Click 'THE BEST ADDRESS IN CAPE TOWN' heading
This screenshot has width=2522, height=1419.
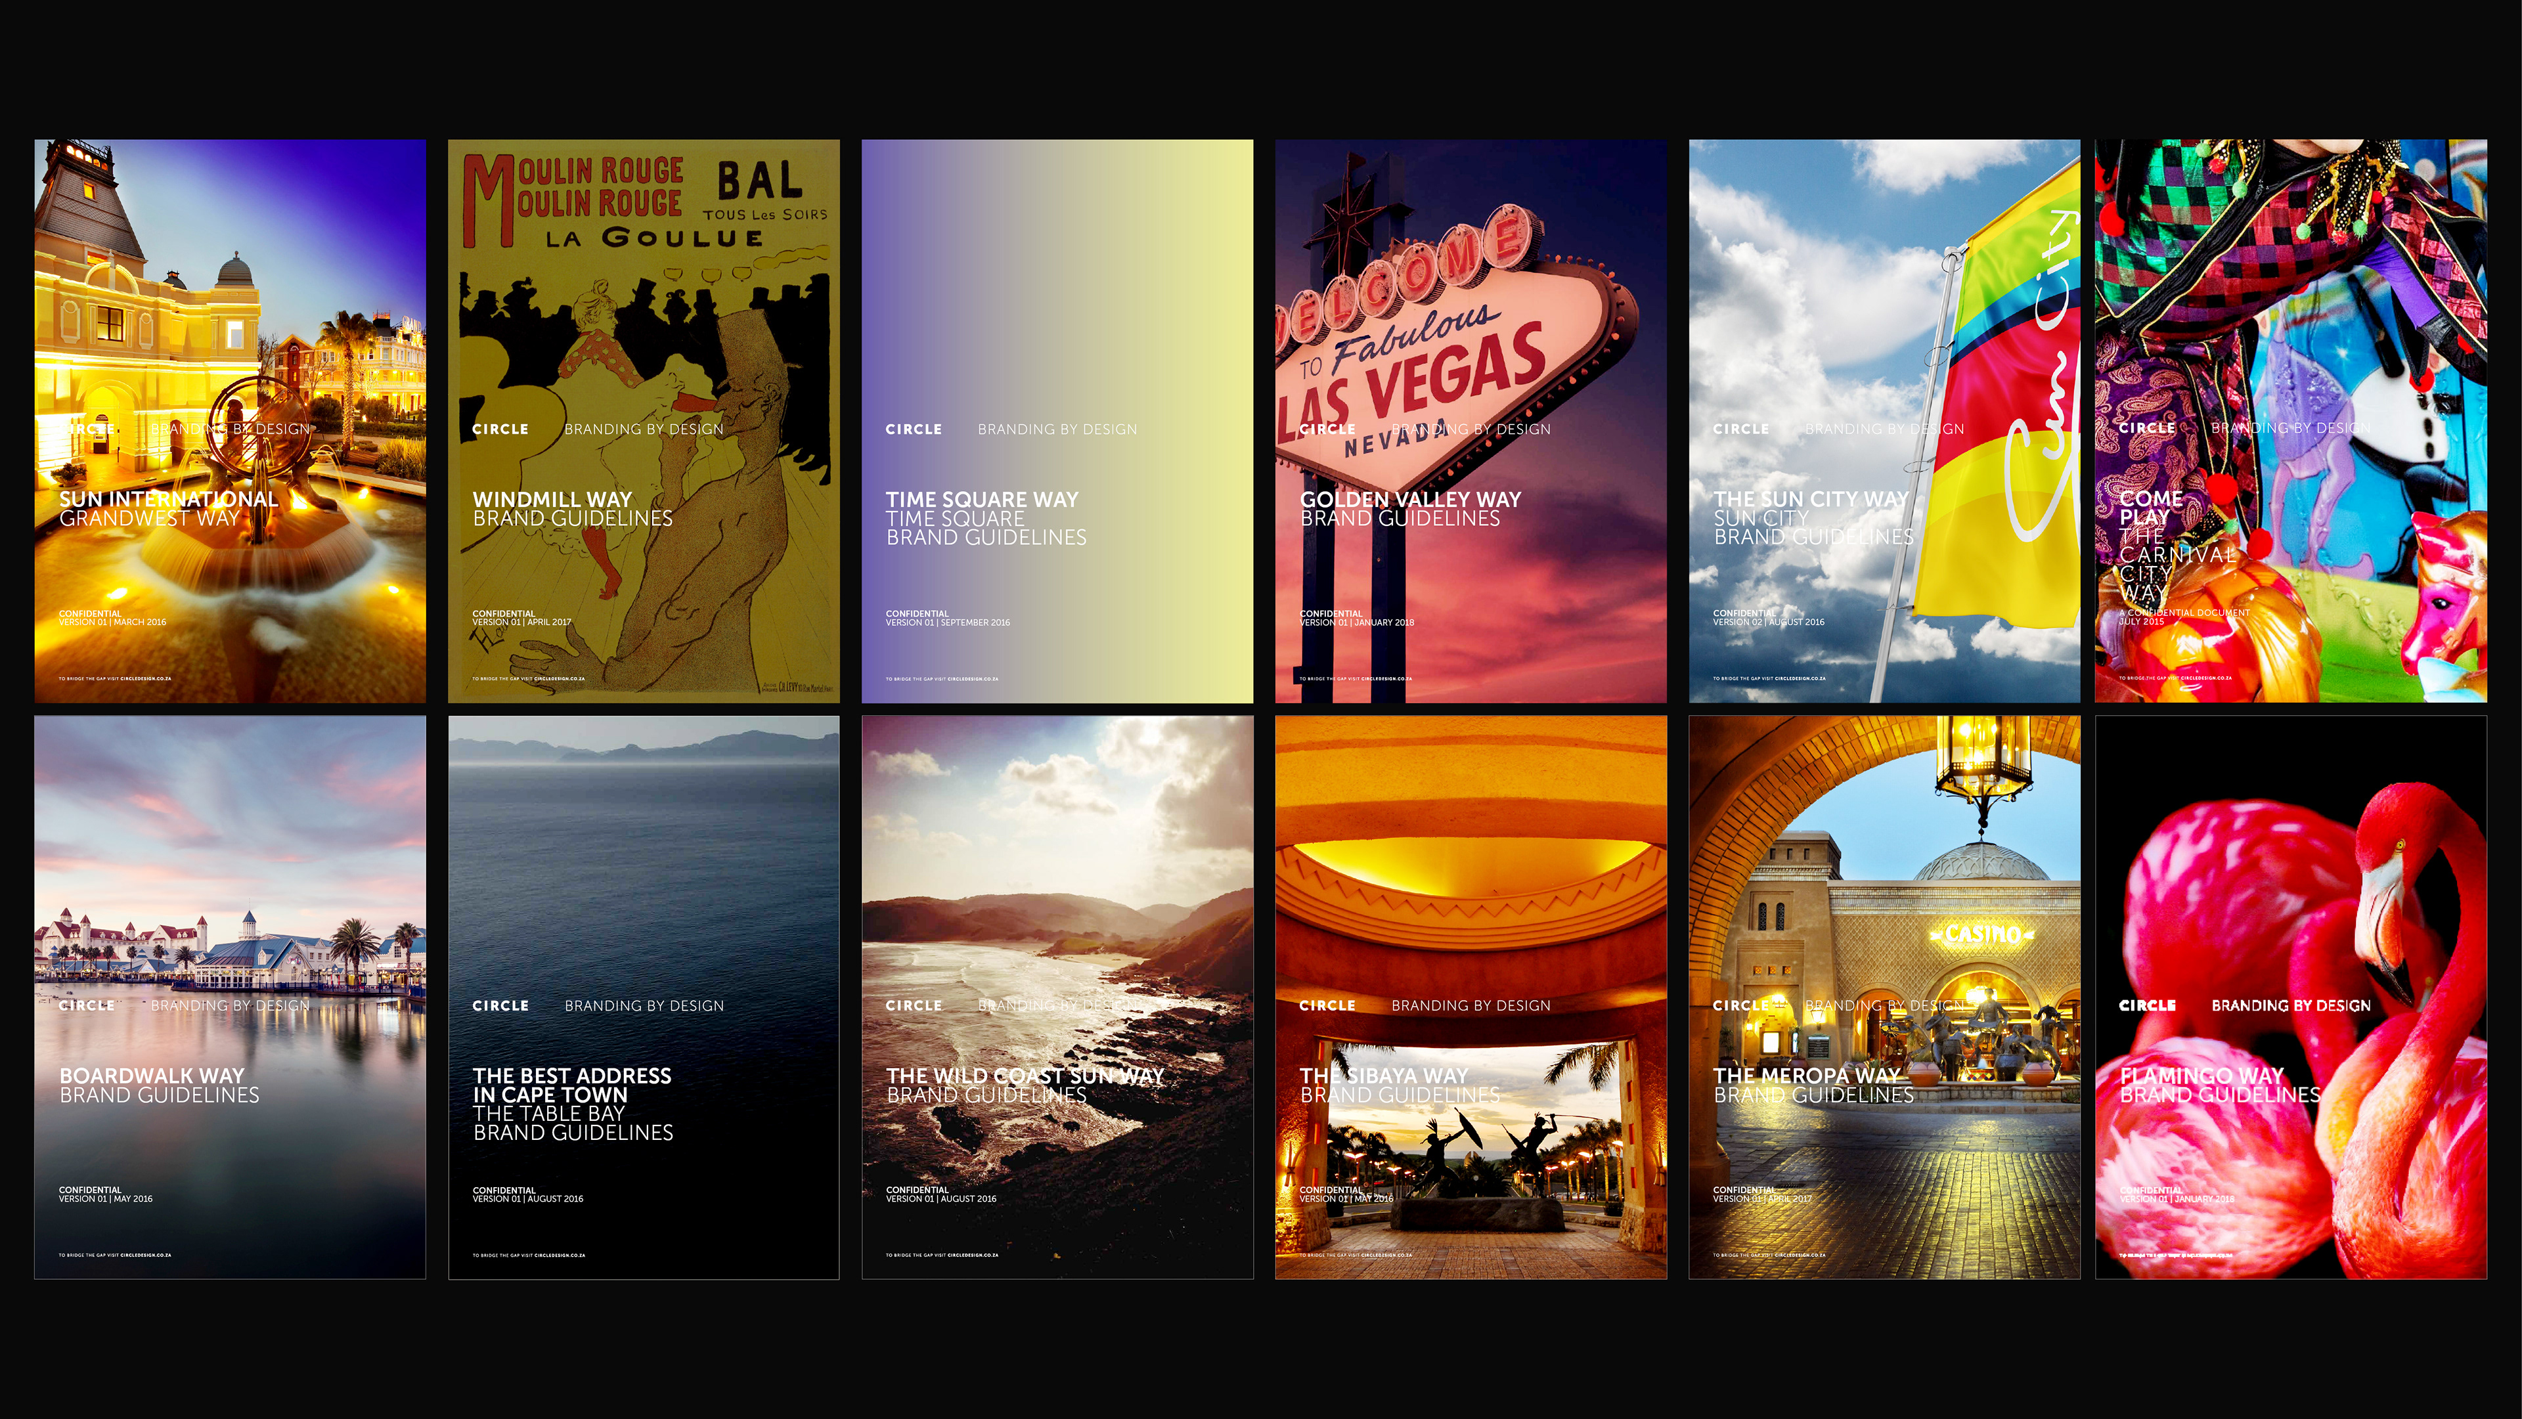(572, 1085)
